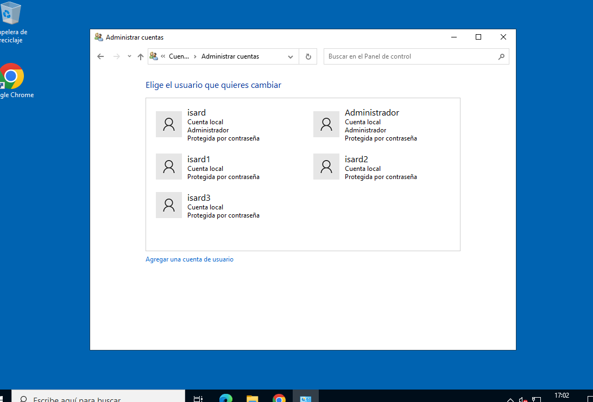Click 'Agregar una cuenta de usuario' link
Image resolution: width=593 pixels, height=402 pixels.
tap(190, 259)
